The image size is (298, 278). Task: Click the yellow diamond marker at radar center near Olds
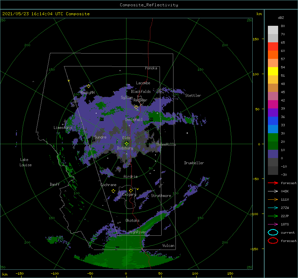(126, 144)
